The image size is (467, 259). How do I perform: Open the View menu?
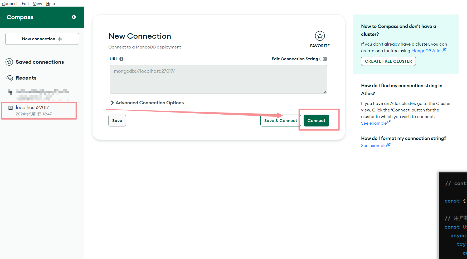coord(37,3)
